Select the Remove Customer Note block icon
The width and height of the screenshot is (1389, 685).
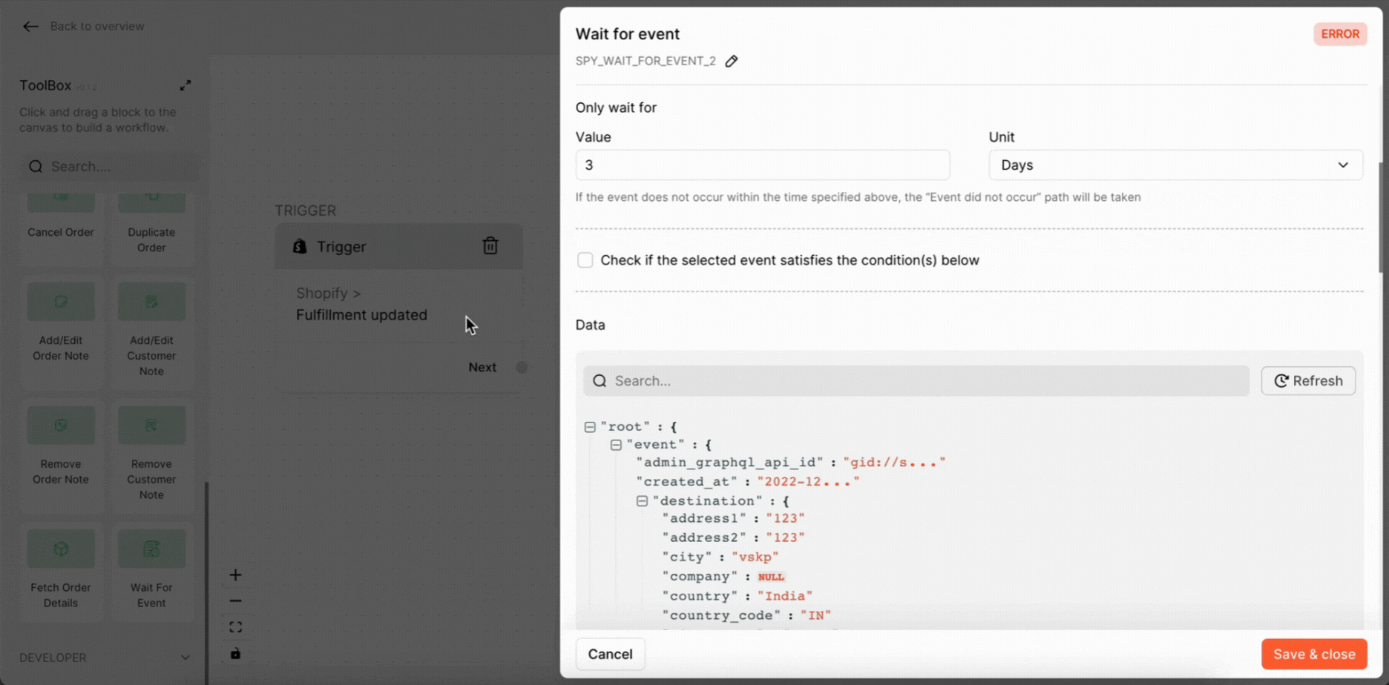click(151, 425)
